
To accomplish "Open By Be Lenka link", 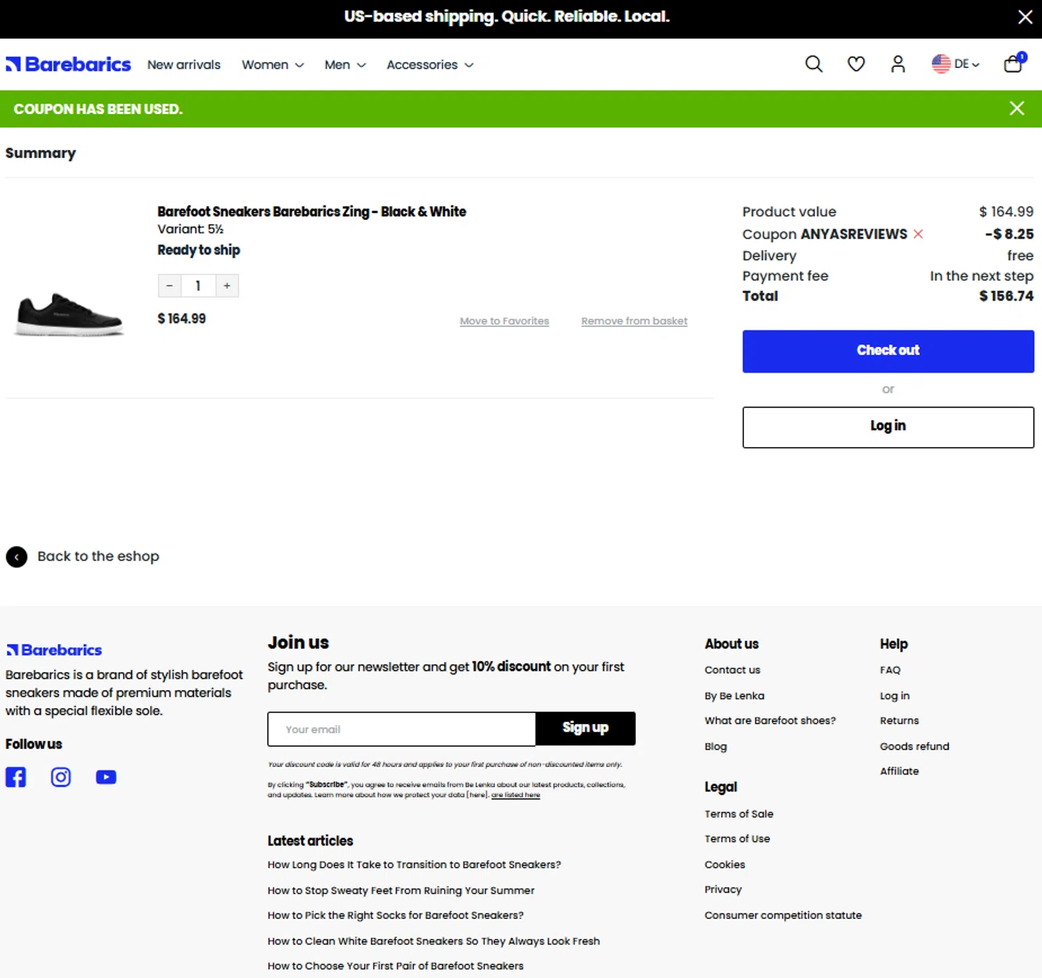I will click(x=734, y=695).
